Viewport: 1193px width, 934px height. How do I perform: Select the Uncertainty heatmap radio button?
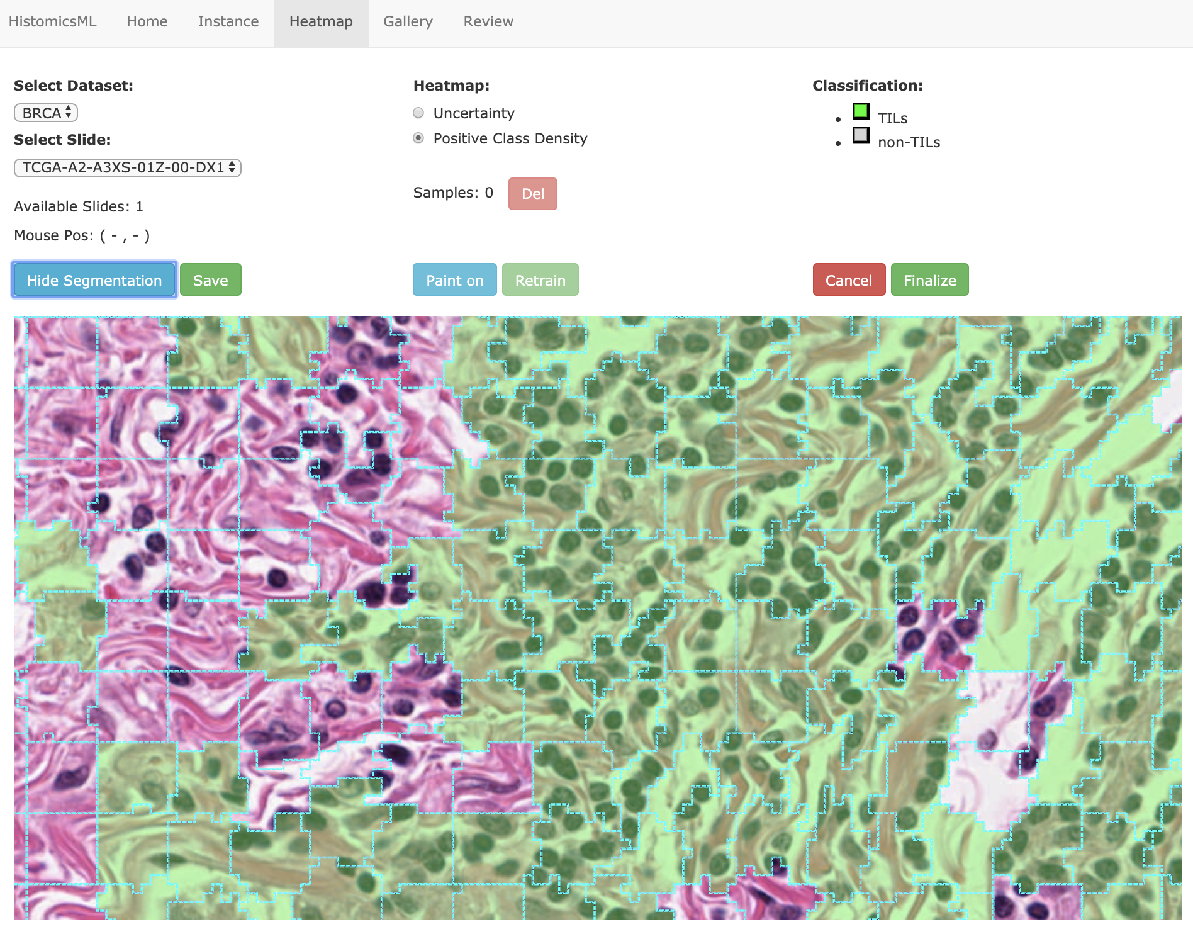click(x=418, y=113)
